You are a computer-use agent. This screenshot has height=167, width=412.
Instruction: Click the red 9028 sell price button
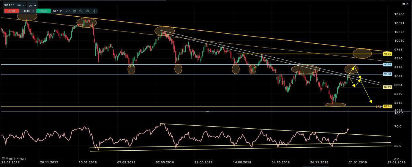12,11
